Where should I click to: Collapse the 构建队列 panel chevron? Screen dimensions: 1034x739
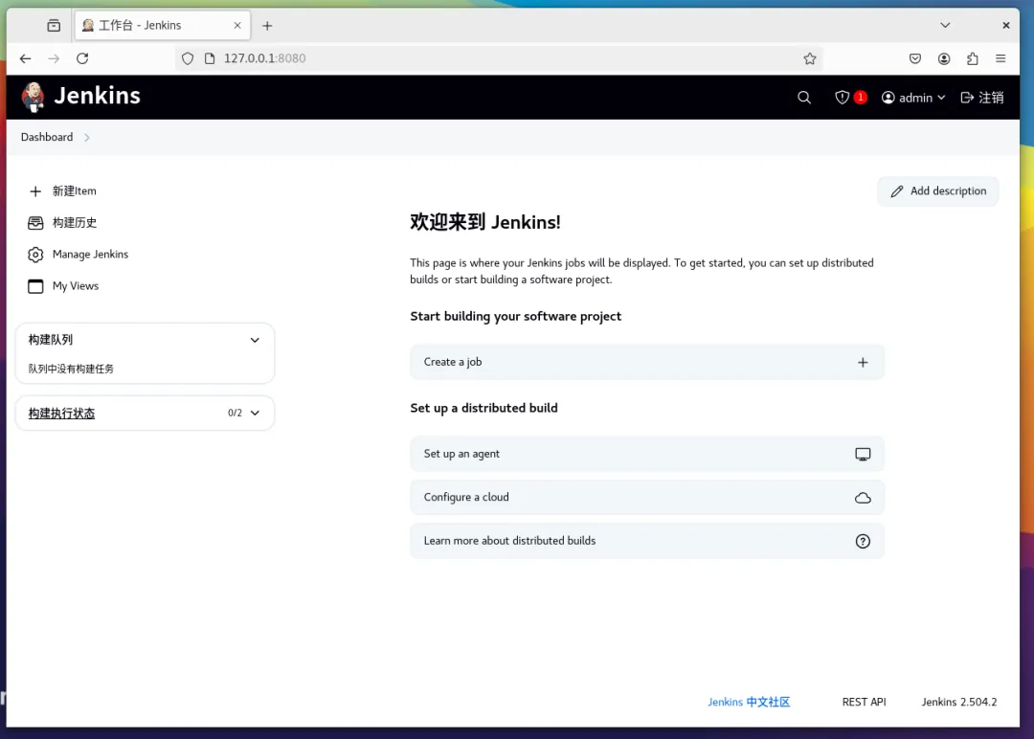point(255,340)
